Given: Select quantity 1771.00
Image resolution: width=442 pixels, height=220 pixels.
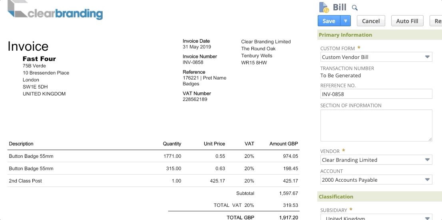Looking at the screenshot, I should (x=172, y=156).
